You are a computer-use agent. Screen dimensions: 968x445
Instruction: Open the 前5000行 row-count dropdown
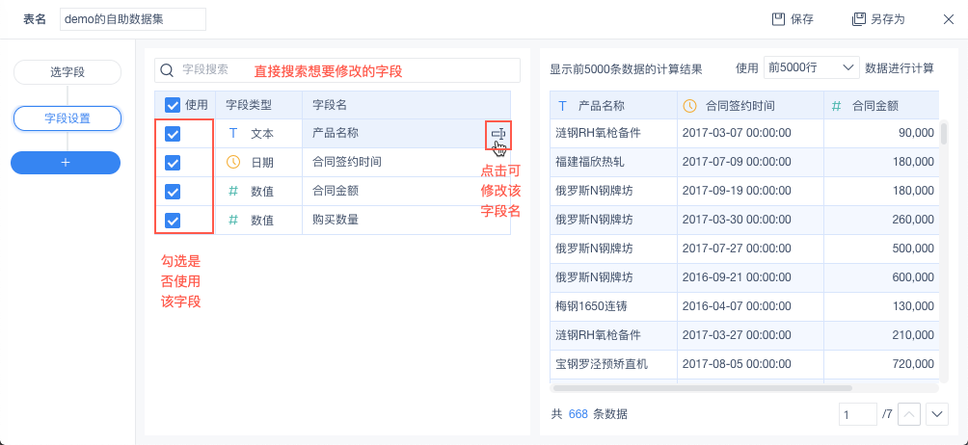[x=811, y=67]
